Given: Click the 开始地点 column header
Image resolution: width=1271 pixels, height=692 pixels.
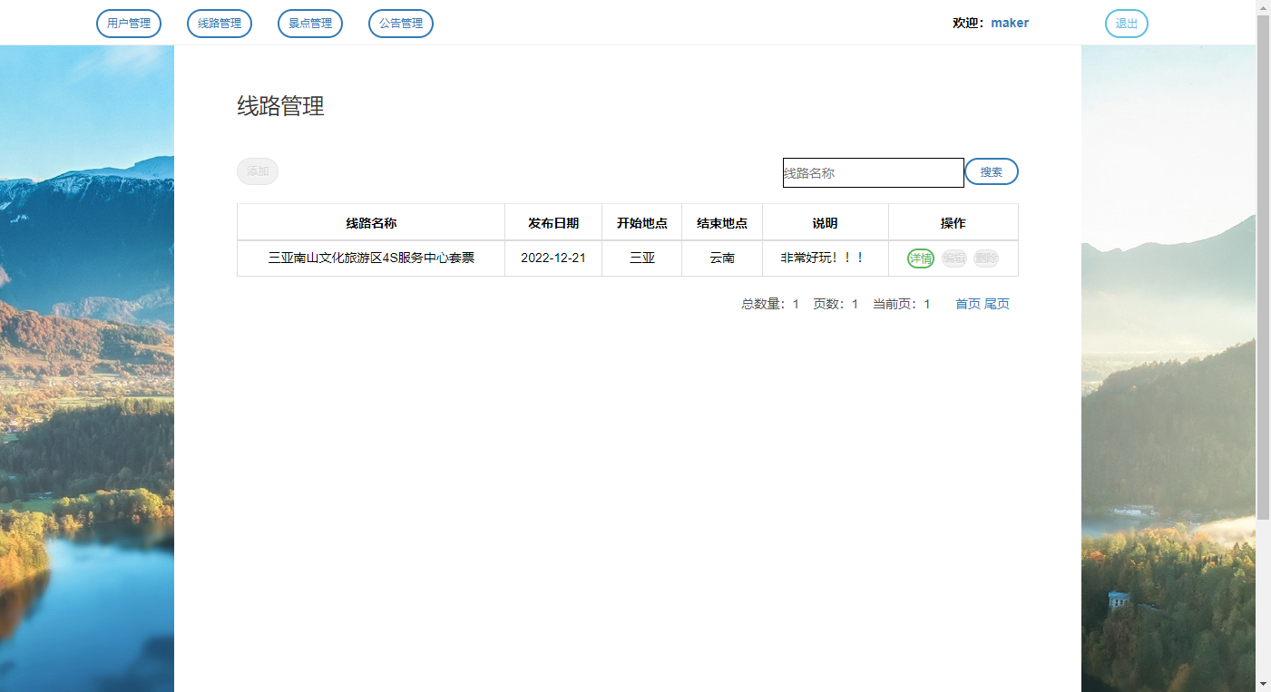Looking at the screenshot, I should tap(642, 222).
